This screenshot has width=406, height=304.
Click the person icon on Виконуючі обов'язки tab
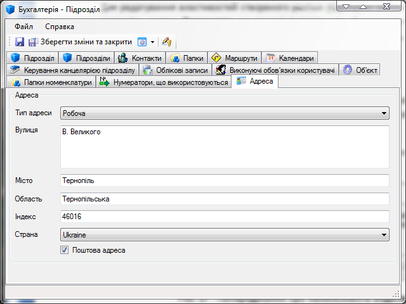pos(221,70)
